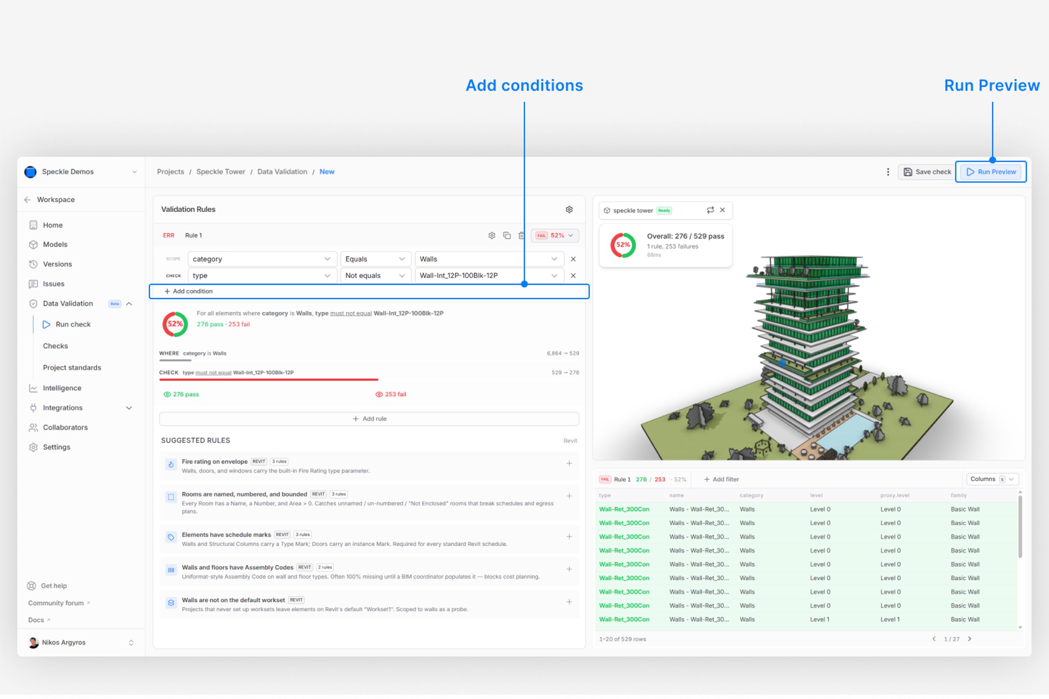
Task: Open the three-dot more options menu
Action: pyautogui.click(x=888, y=172)
